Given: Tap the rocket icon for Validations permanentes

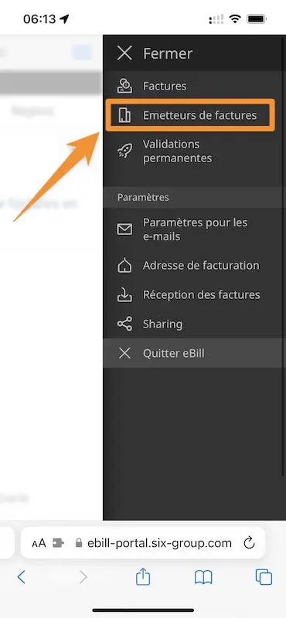Looking at the screenshot, I should [x=124, y=151].
